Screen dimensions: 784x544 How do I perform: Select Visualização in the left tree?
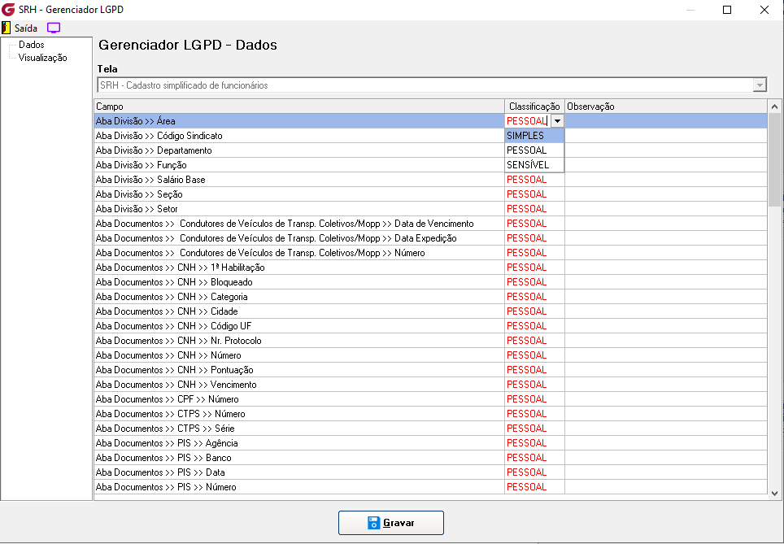(42, 58)
